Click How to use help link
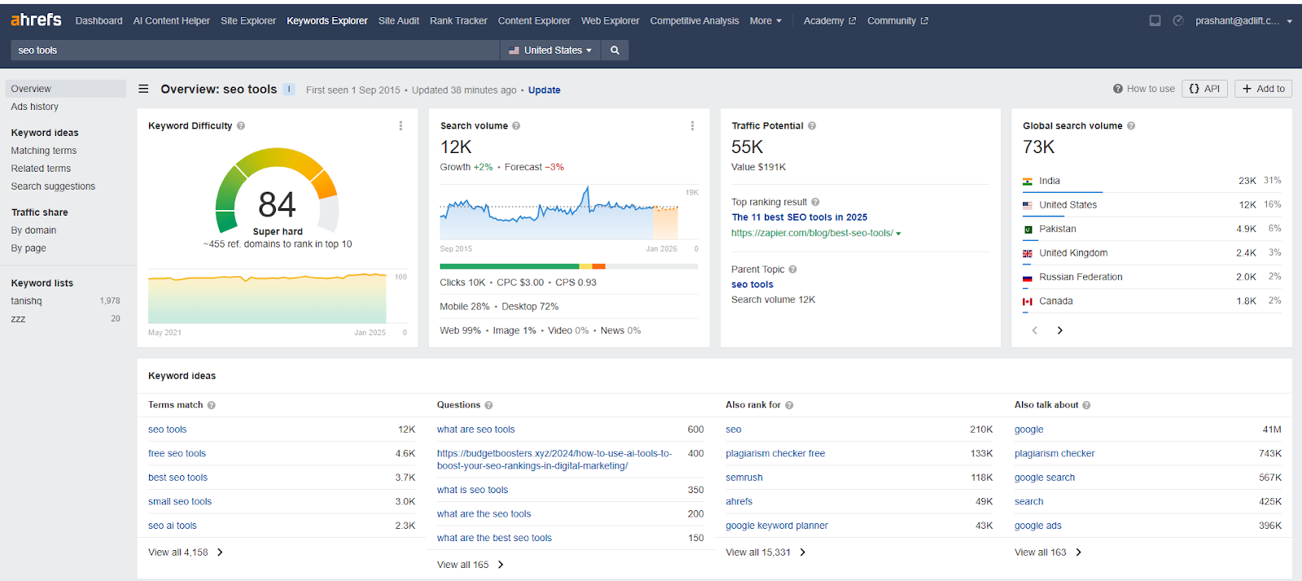 point(1144,89)
